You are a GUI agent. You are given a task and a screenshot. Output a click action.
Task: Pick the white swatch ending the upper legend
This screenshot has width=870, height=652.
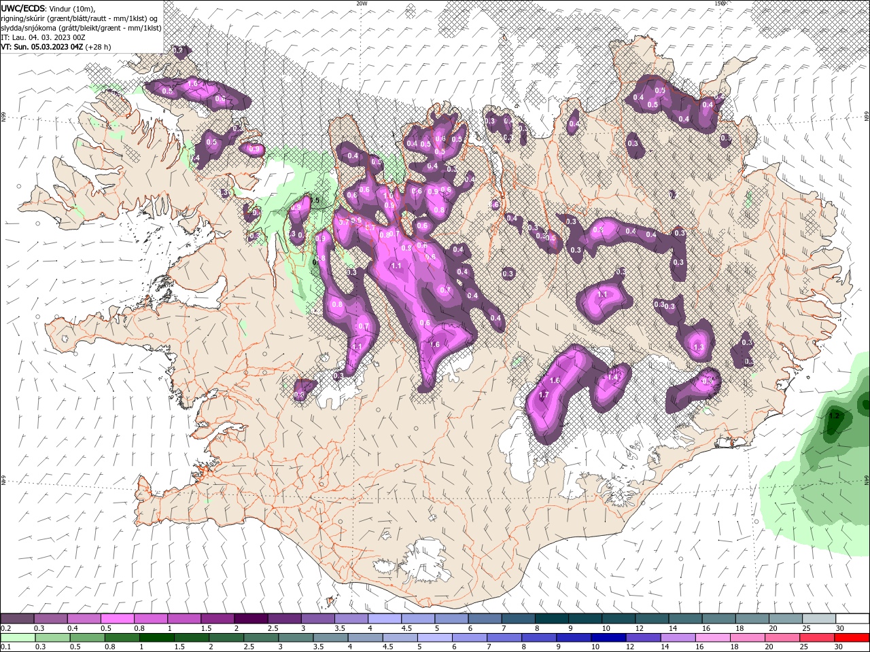(x=852, y=619)
